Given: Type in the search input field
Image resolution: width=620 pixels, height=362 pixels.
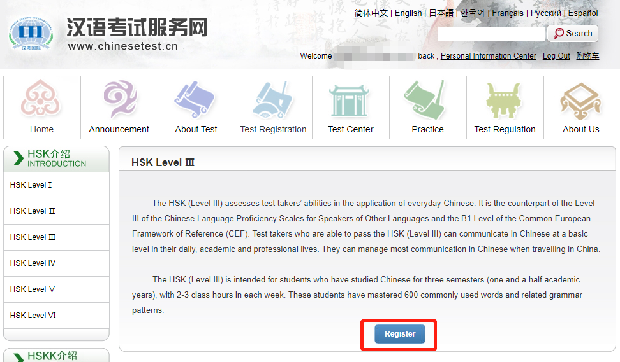Looking at the screenshot, I should 491,34.
